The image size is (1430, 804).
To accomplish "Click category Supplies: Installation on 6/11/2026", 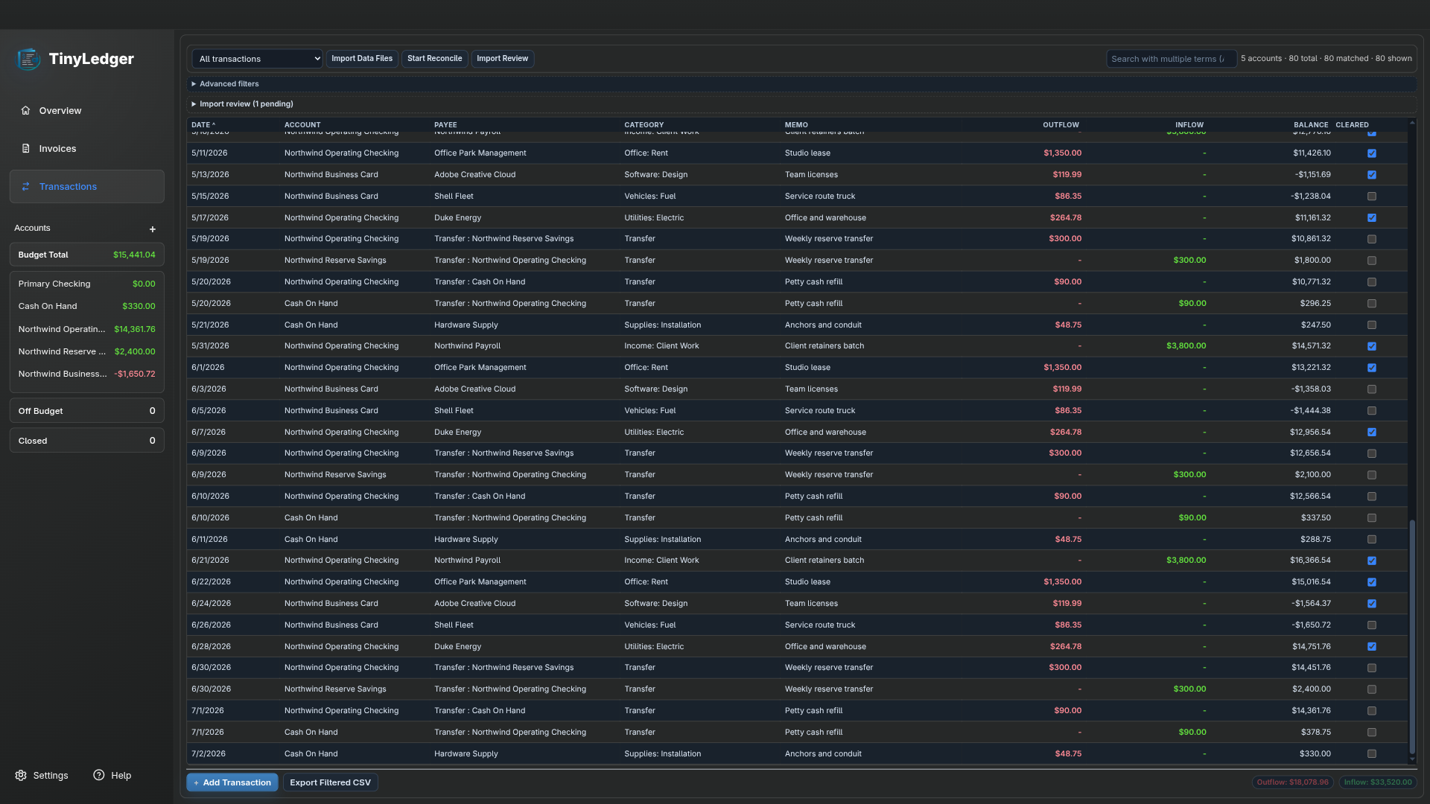I will (662, 540).
